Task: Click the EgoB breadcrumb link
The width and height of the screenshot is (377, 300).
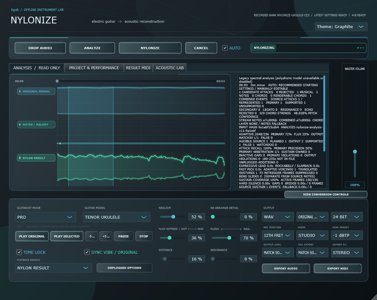Action: click(x=15, y=10)
